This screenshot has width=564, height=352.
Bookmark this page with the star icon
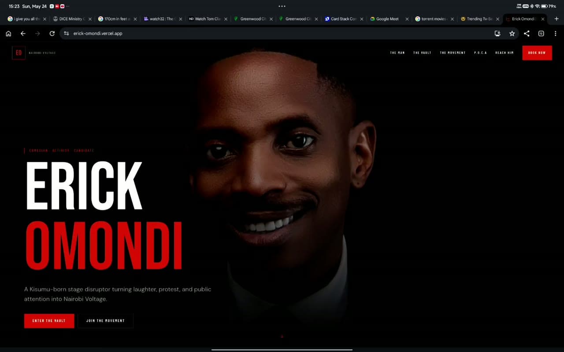coord(512,33)
